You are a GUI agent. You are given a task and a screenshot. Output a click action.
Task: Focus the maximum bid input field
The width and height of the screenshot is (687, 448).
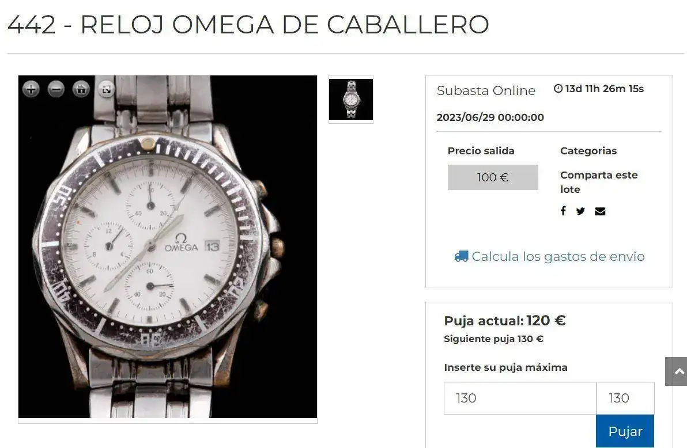(x=520, y=398)
